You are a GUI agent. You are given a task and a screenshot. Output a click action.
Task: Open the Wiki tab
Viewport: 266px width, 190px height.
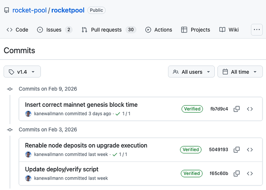pyautogui.click(x=229, y=30)
